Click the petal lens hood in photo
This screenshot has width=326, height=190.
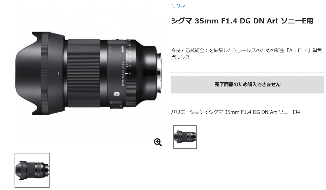tap(39, 73)
